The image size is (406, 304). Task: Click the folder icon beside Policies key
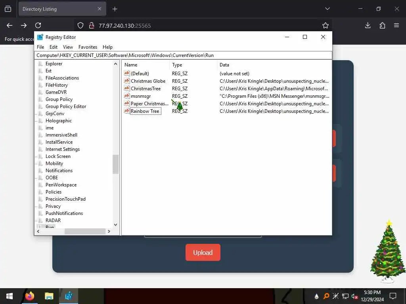(x=40, y=192)
